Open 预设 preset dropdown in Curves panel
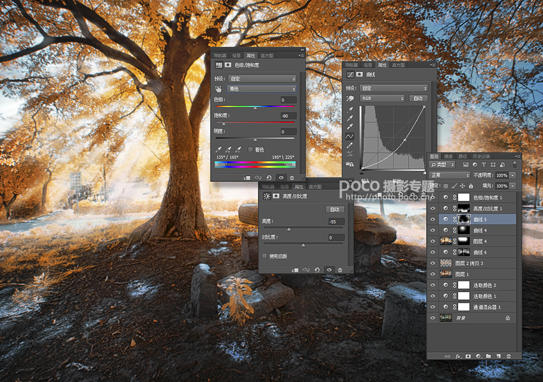 point(394,88)
